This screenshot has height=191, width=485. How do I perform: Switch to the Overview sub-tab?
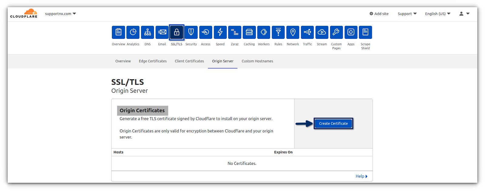tap(123, 61)
